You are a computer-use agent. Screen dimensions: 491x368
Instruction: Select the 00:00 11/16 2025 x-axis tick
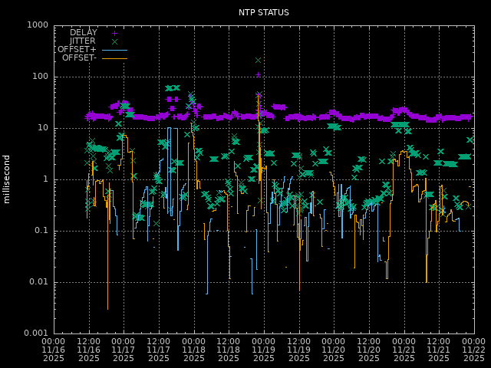pyautogui.click(x=54, y=350)
